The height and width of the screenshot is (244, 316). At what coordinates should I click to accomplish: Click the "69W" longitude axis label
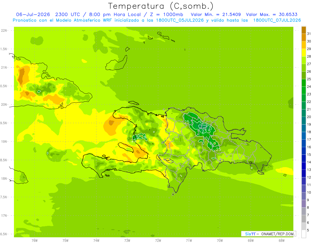[251, 240]
